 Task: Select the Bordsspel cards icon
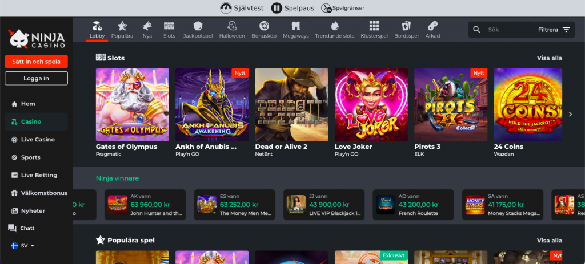(x=406, y=26)
